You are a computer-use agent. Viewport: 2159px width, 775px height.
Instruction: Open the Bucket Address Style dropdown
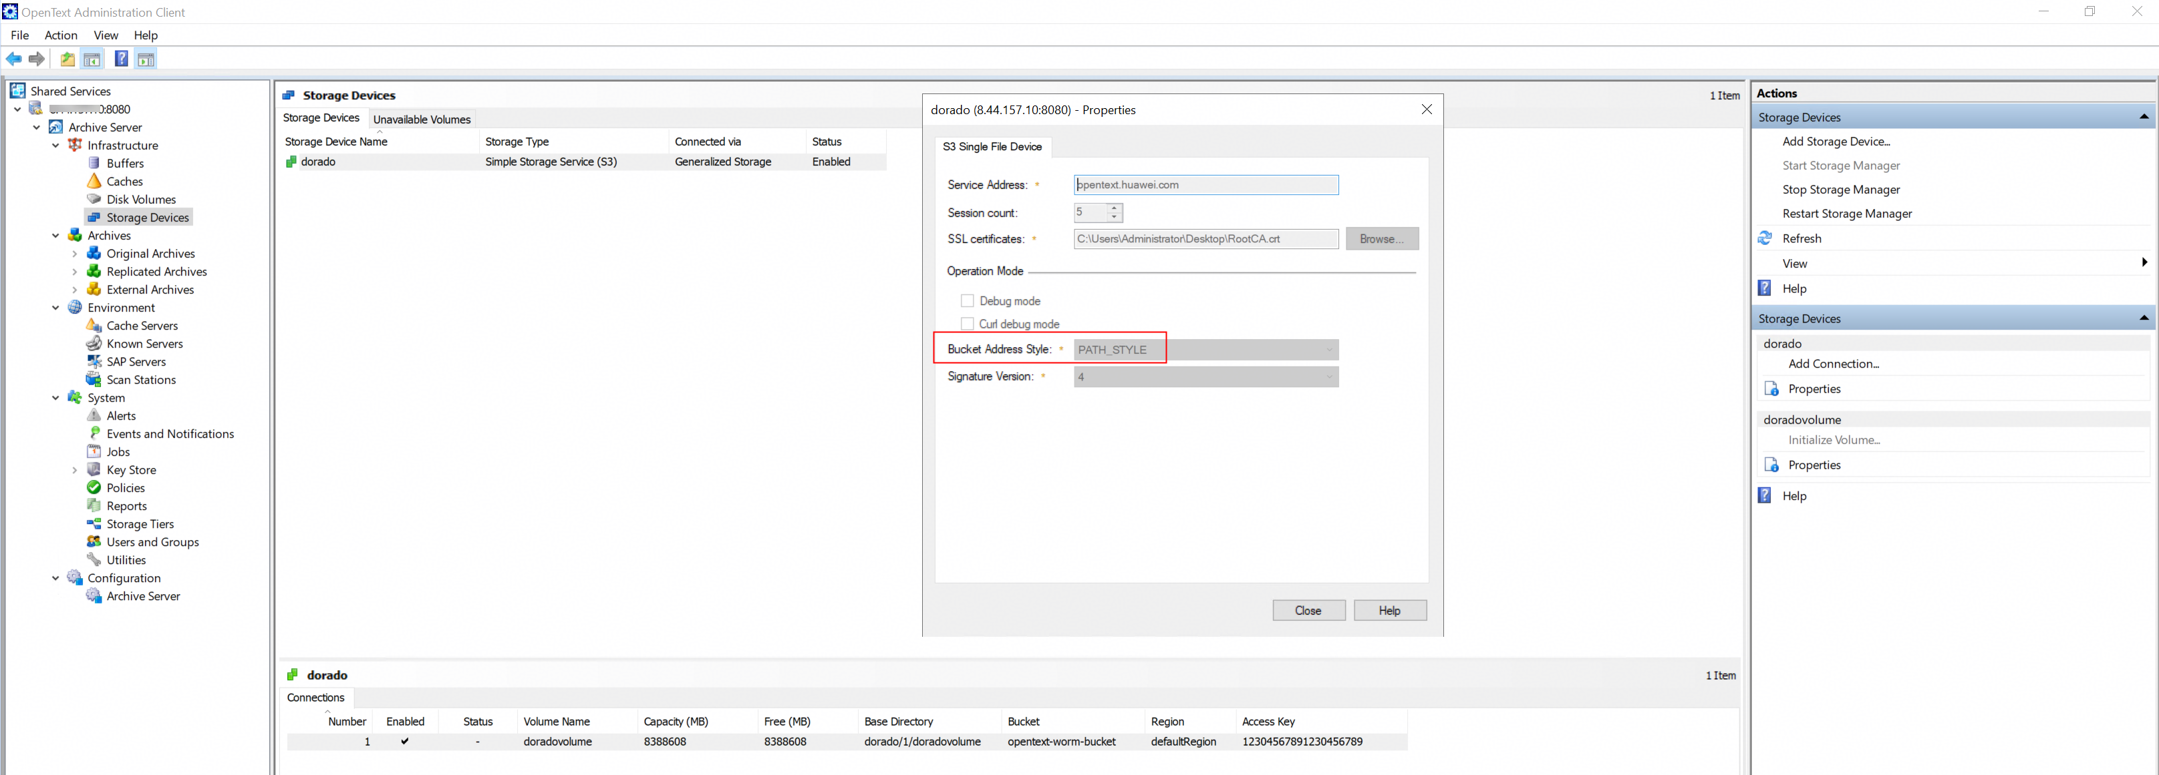[x=1206, y=350]
